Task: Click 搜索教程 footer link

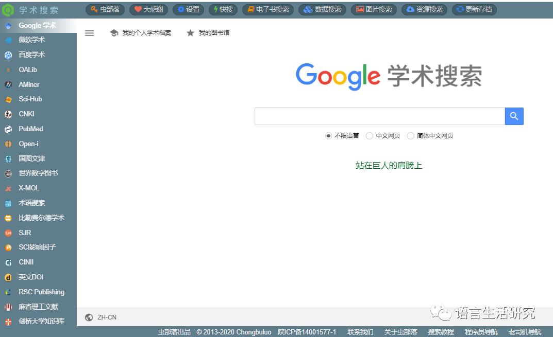Action: tap(441, 332)
